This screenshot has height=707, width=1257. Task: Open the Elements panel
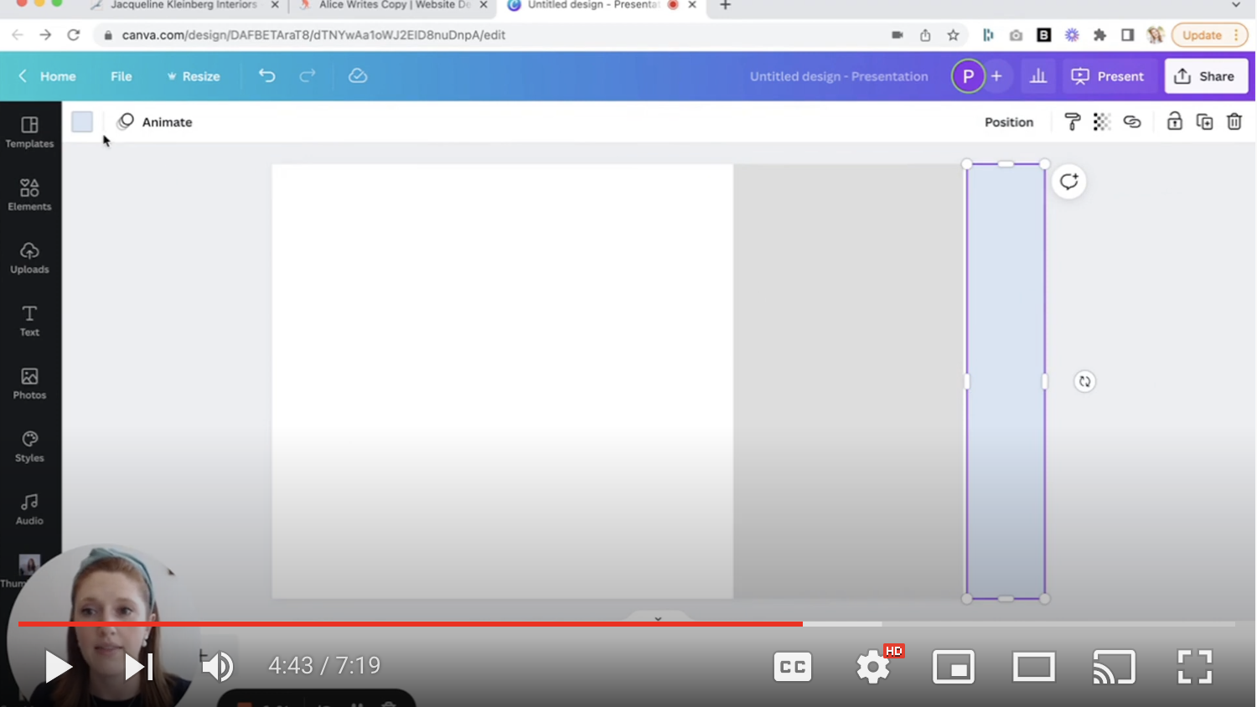tap(30, 195)
